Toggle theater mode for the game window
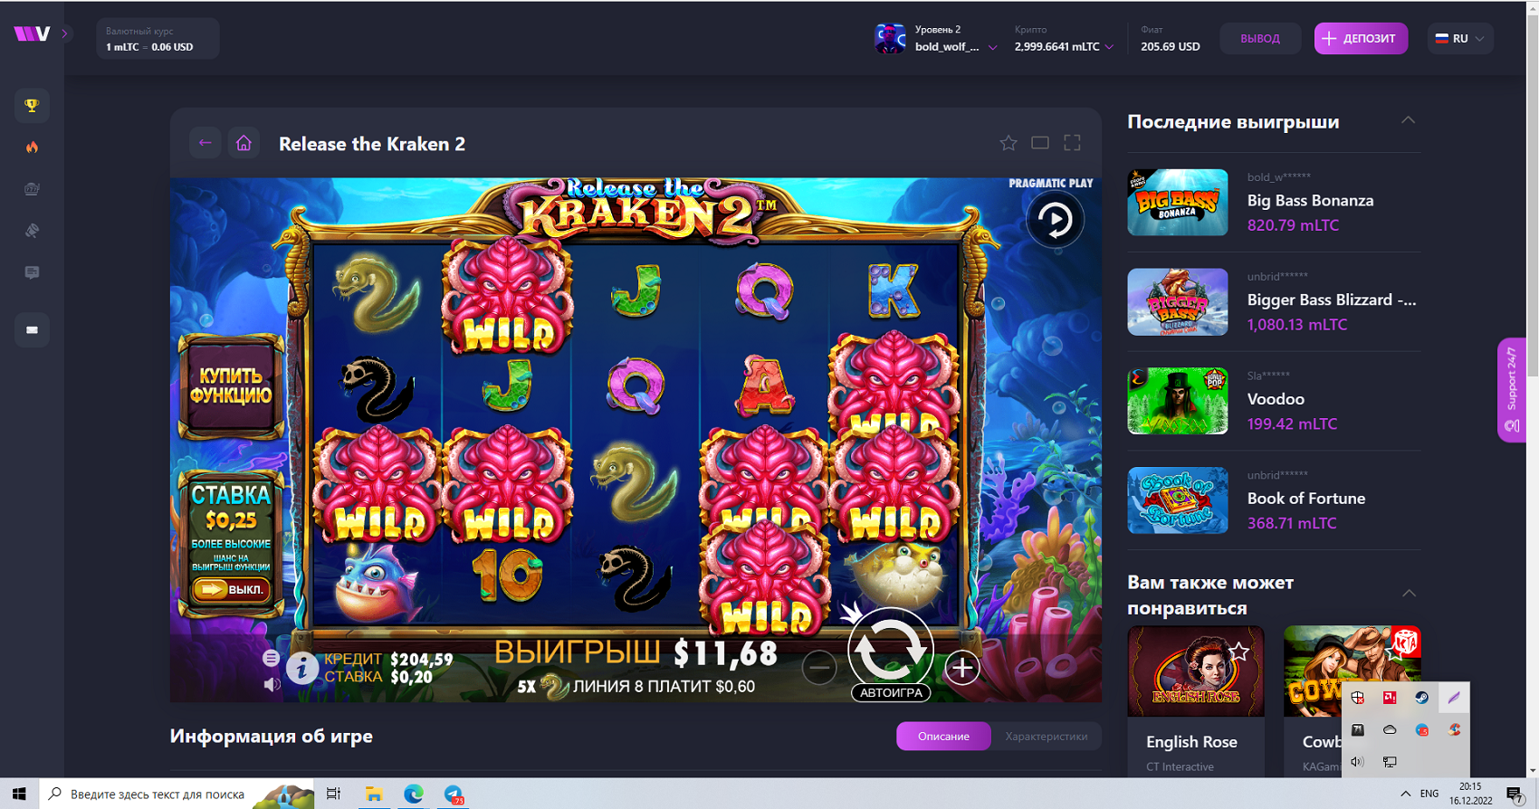The image size is (1539, 809). pos(1040,143)
